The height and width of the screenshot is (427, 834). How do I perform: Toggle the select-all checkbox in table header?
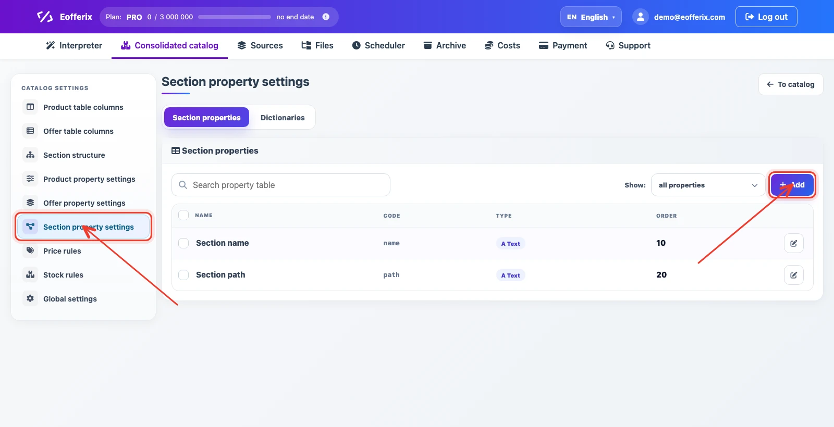click(183, 215)
